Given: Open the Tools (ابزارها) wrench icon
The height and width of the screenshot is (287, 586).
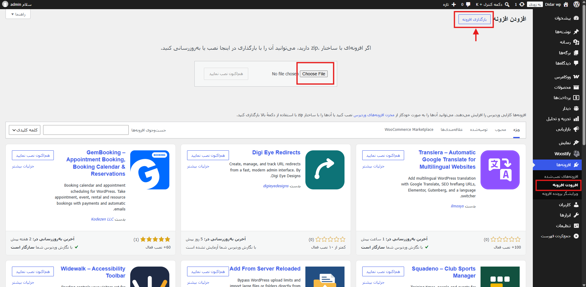Looking at the screenshot, I should 576,215.
